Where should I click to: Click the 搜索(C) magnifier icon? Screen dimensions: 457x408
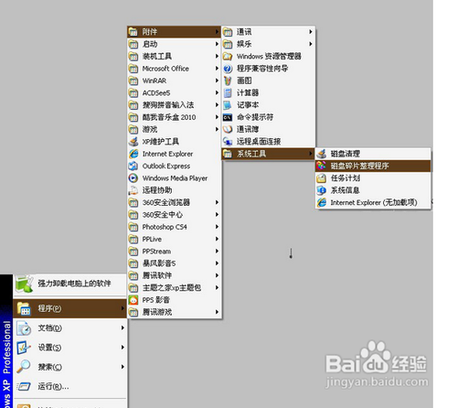[24, 367]
